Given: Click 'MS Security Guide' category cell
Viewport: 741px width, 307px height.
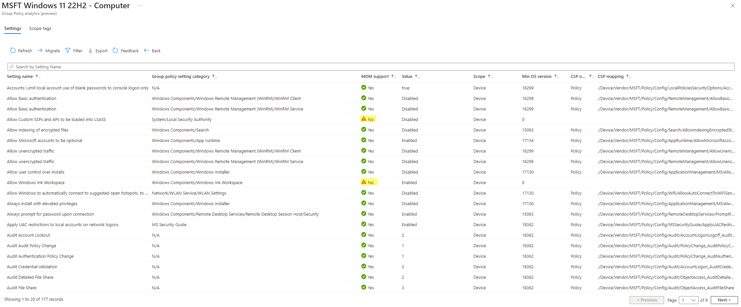Looking at the screenshot, I should click(x=169, y=225).
